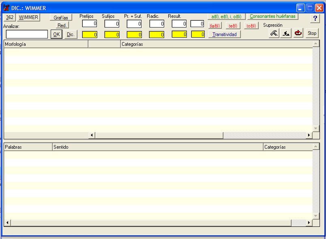Minimize the DIC.: WIMMER window

point(300,8)
